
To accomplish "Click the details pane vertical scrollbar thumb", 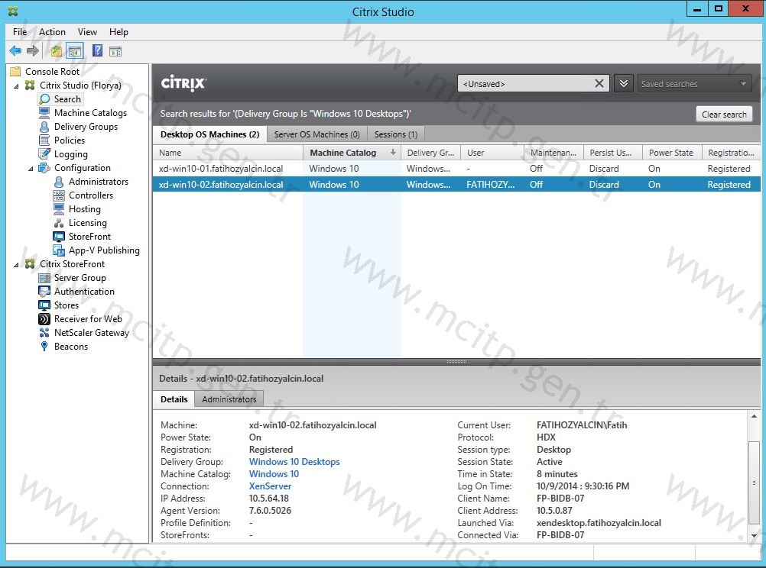I will (754, 482).
